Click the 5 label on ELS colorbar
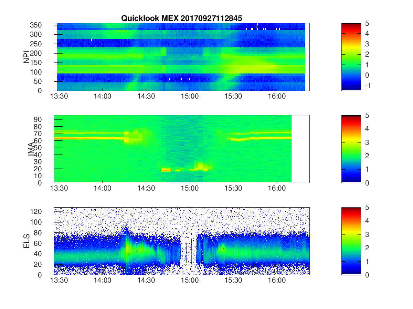This screenshot has width=413, height=309. pos(367,208)
